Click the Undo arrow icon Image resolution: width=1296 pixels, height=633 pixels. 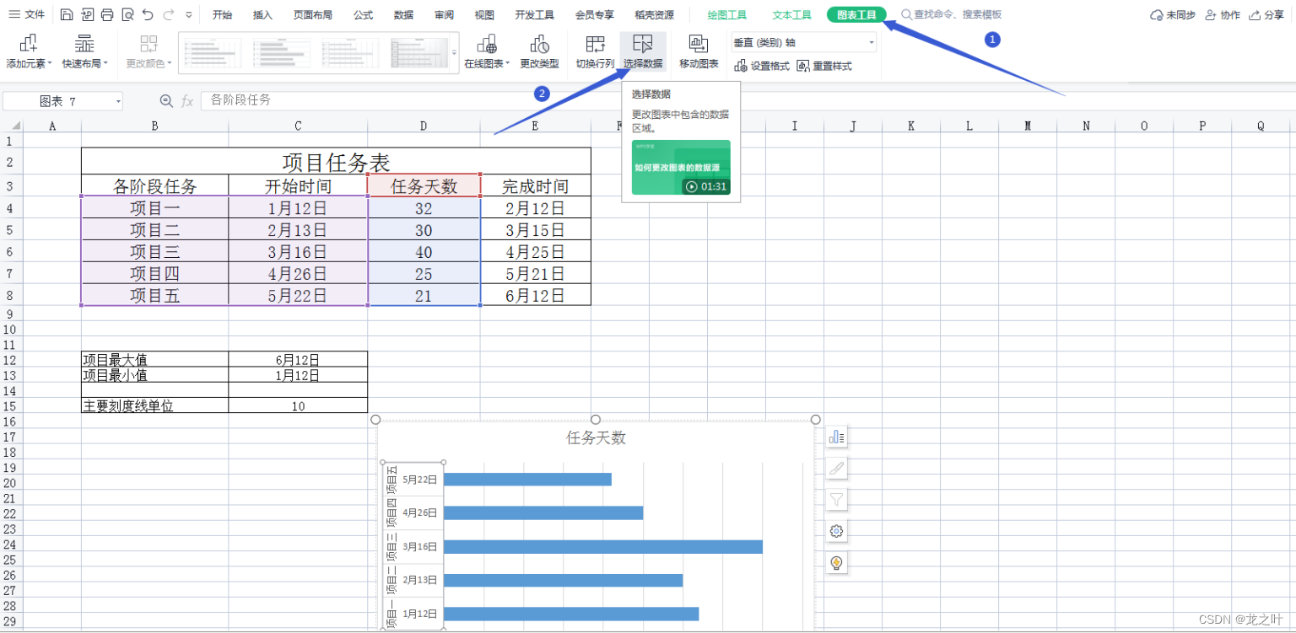pos(148,14)
